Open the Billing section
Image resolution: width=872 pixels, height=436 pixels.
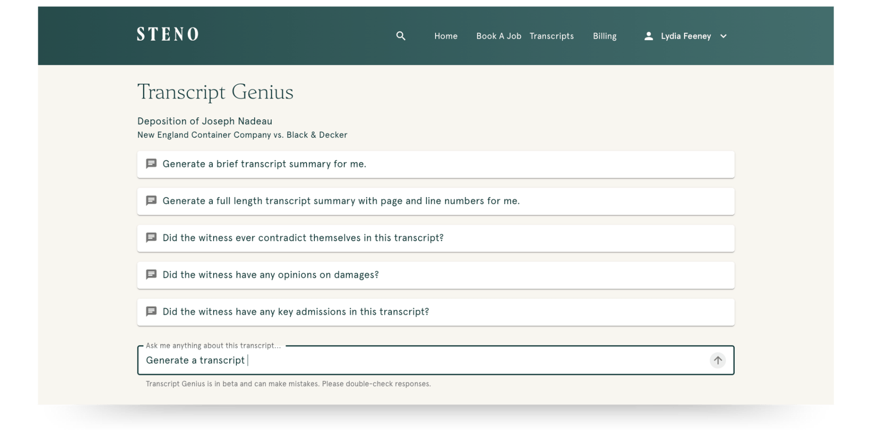pos(605,36)
